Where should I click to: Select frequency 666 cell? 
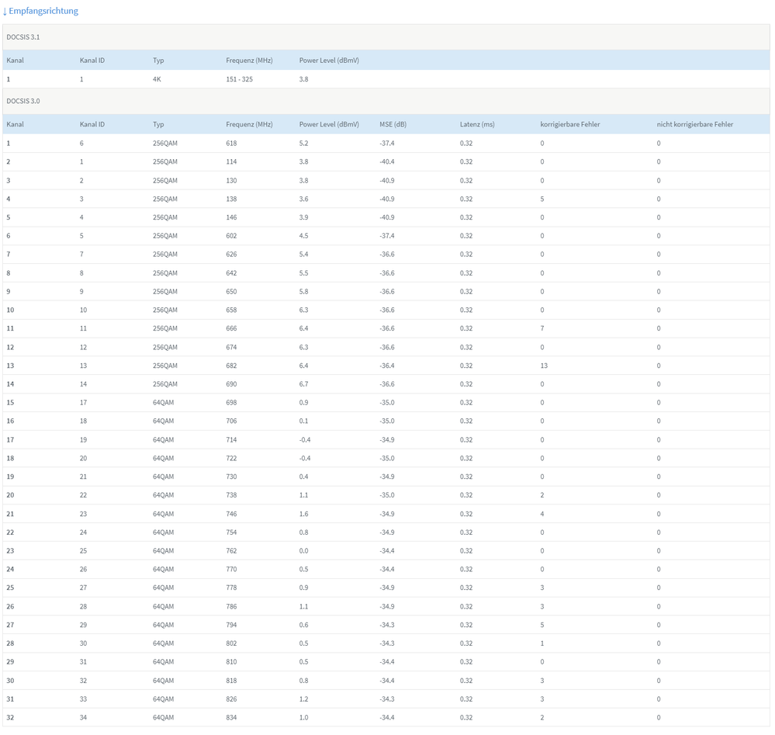point(231,328)
